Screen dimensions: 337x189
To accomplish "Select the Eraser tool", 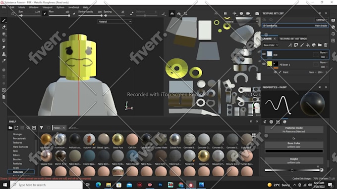I will [x=3, y=27].
